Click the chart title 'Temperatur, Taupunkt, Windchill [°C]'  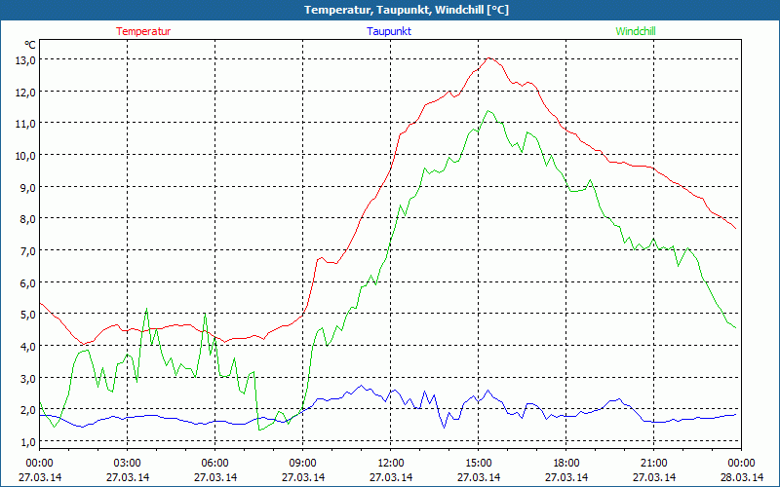[x=407, y=10]
